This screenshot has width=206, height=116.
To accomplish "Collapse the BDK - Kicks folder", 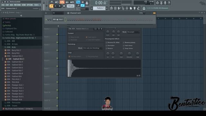I will tap(12, 47).
